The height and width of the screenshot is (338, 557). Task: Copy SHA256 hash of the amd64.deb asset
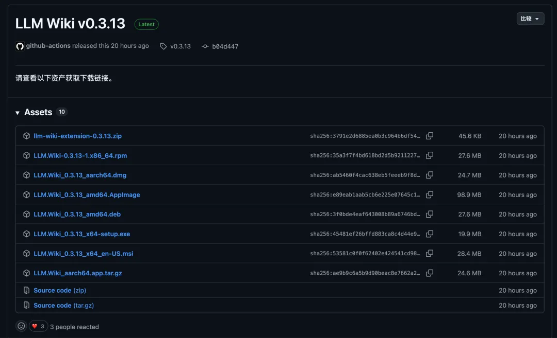pyautogui.click(x=429, y=214)
